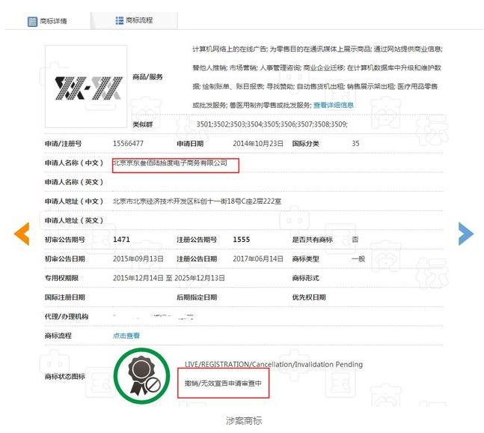Select international class value 35
This screenshot has height=433, width=484.
coord(355,143)
